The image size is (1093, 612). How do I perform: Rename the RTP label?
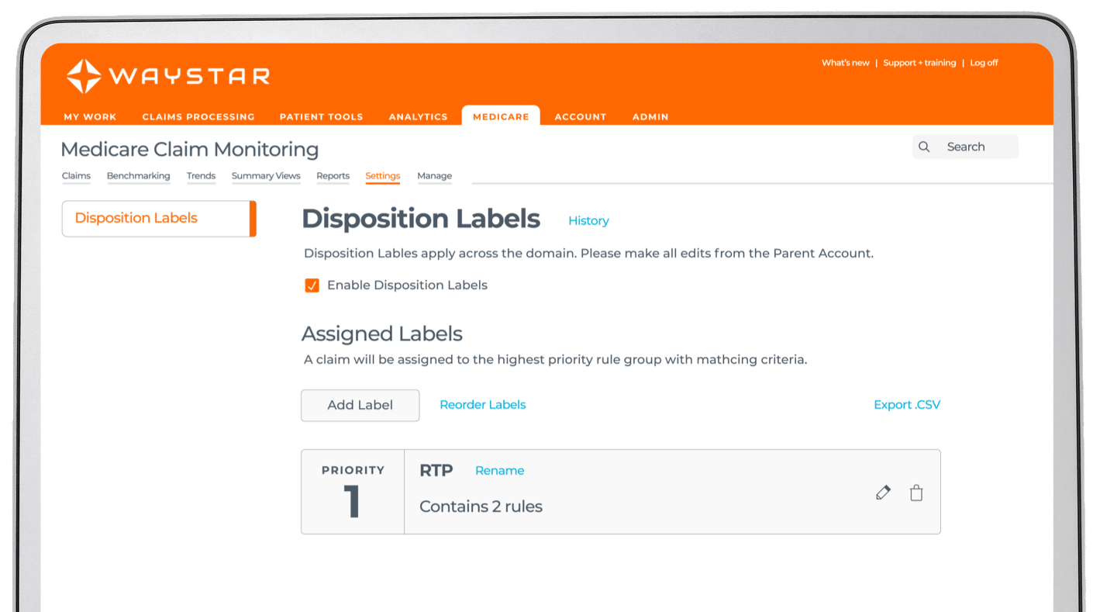click(499, 470)
